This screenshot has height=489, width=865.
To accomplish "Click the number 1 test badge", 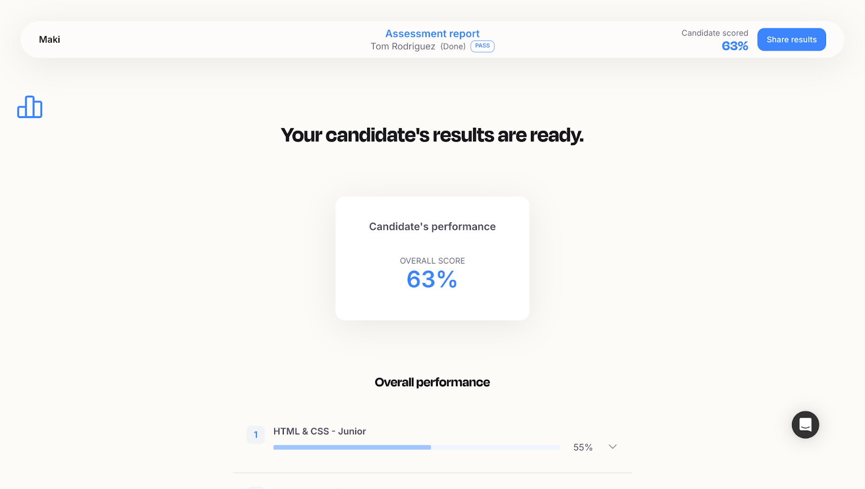I will (256, 435).
